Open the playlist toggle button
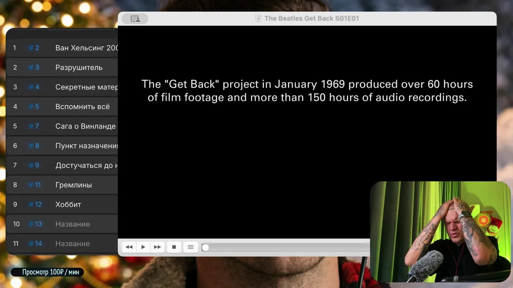 tap(190, 247)
